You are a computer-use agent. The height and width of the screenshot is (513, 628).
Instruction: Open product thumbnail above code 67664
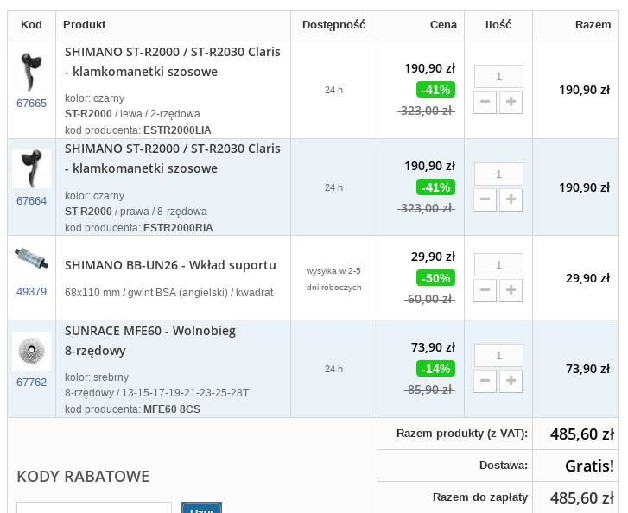pyautogui.click(x=31, y=168)
